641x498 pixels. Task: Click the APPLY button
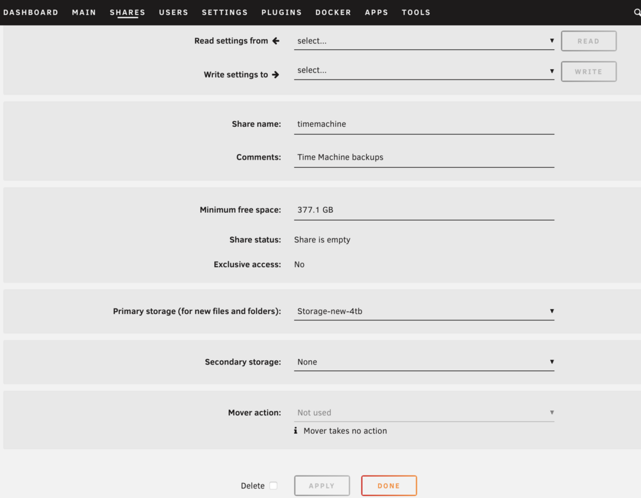tap(322, 486)
